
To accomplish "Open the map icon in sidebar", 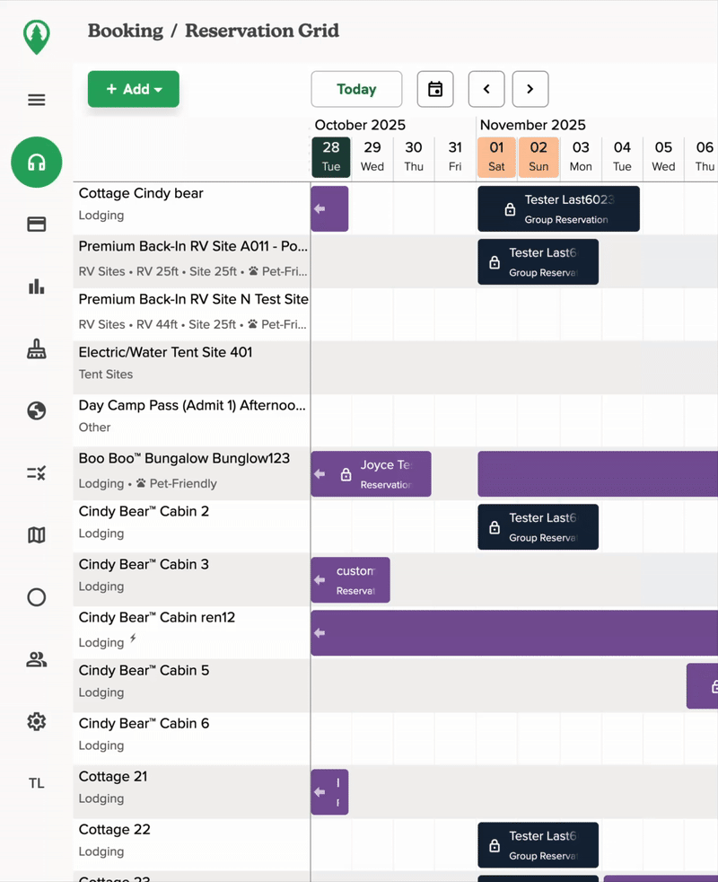I will [x=36, y=535].
